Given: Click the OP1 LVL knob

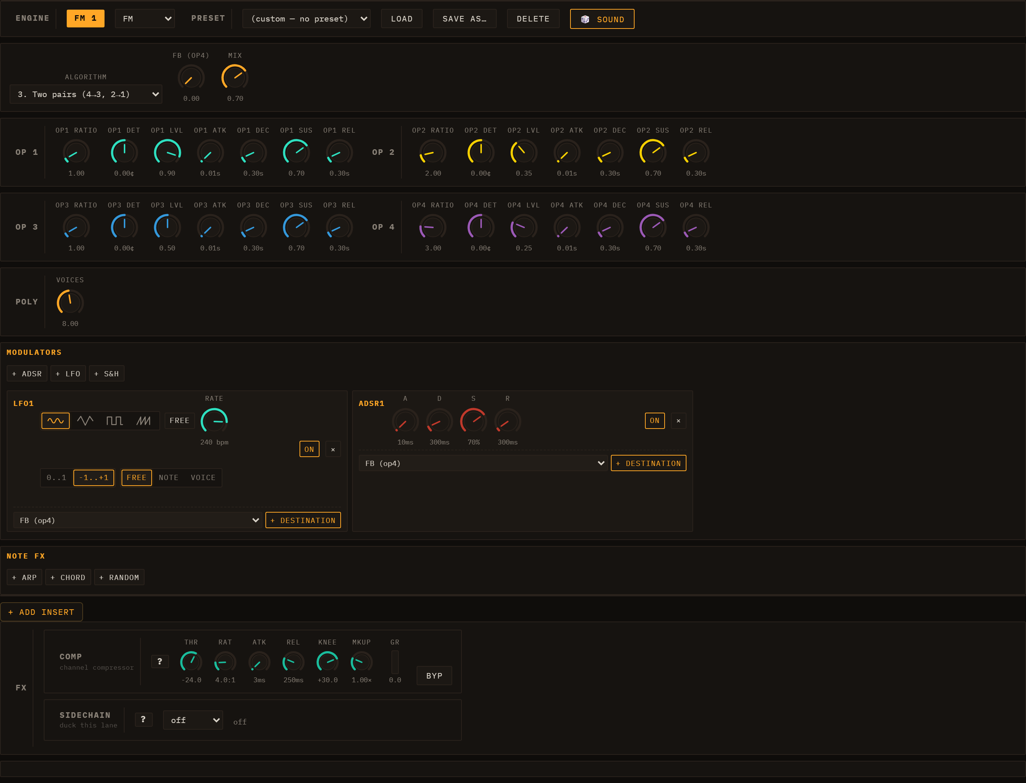Looking at the screenshot, I should [168, 152].
